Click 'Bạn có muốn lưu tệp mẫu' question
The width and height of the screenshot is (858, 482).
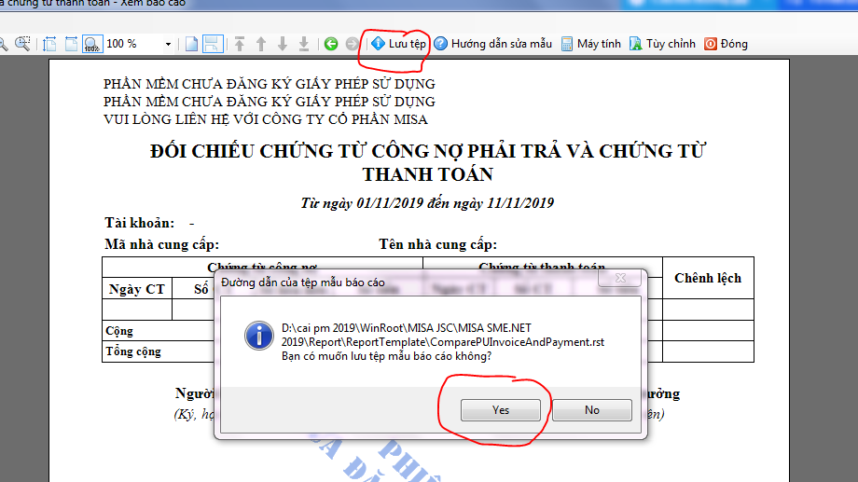(x=386, y=356)
